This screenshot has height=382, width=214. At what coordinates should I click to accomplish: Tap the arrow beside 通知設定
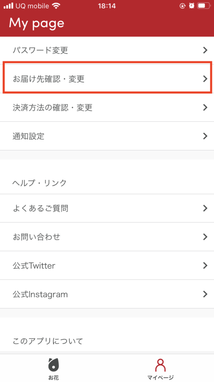(205, 136)
